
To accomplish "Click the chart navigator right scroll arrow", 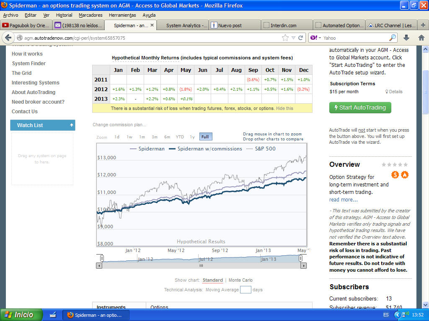I will pyautogui.click(x=303, y=265).
